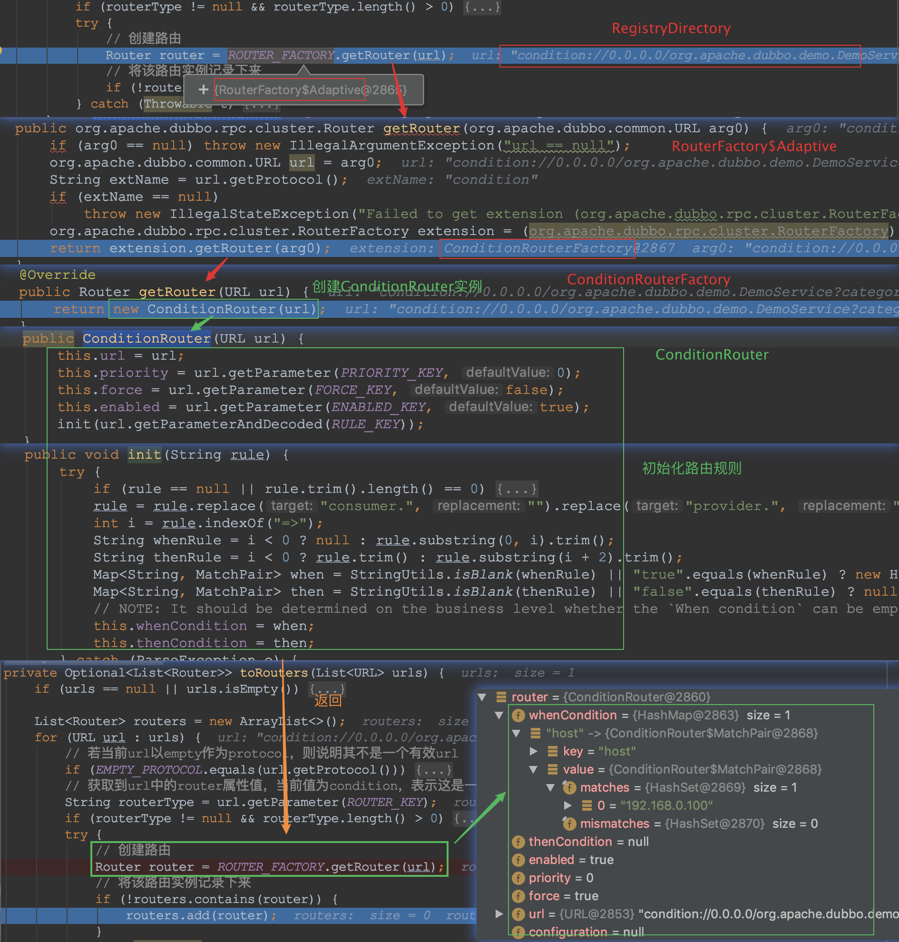Click the "host" map entry icon
Viewport: 899px width, 942px height.
536,734
